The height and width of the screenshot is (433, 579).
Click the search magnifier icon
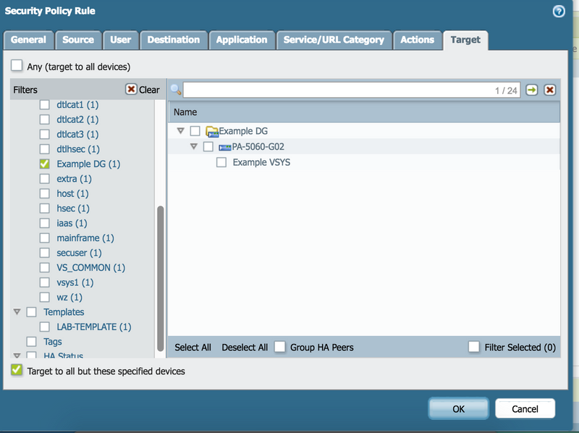coord(175,90)
